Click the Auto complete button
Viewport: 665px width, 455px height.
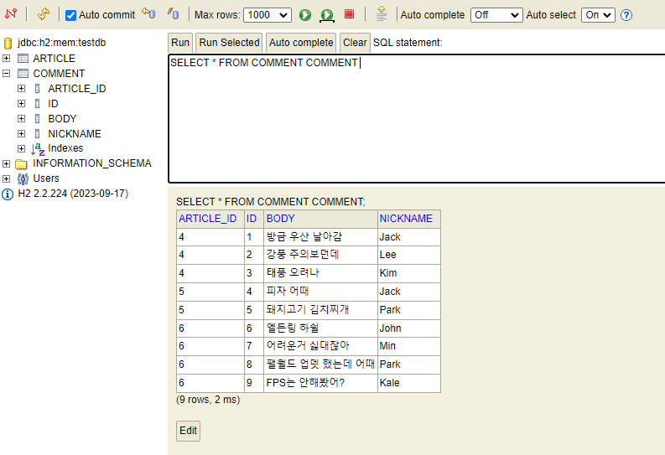301,43
